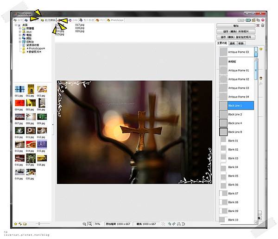Go to the PhotoScape home tab
278x239 pixels.
pos(115,20)
